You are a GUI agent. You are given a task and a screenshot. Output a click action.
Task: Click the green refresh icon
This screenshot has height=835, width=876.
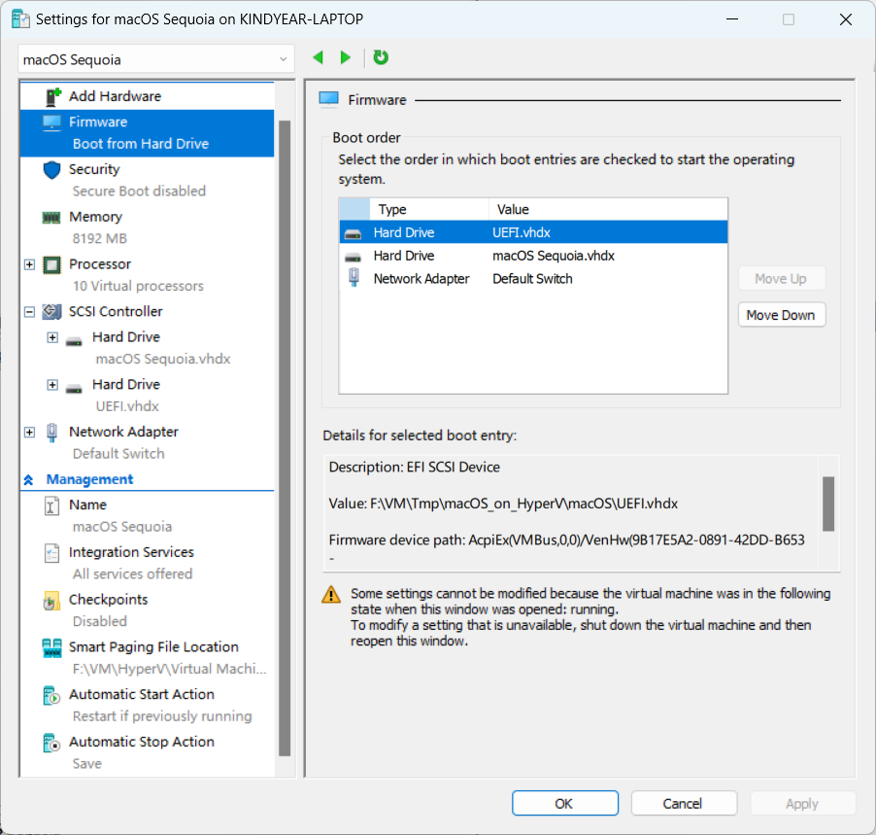pos(381,57)
